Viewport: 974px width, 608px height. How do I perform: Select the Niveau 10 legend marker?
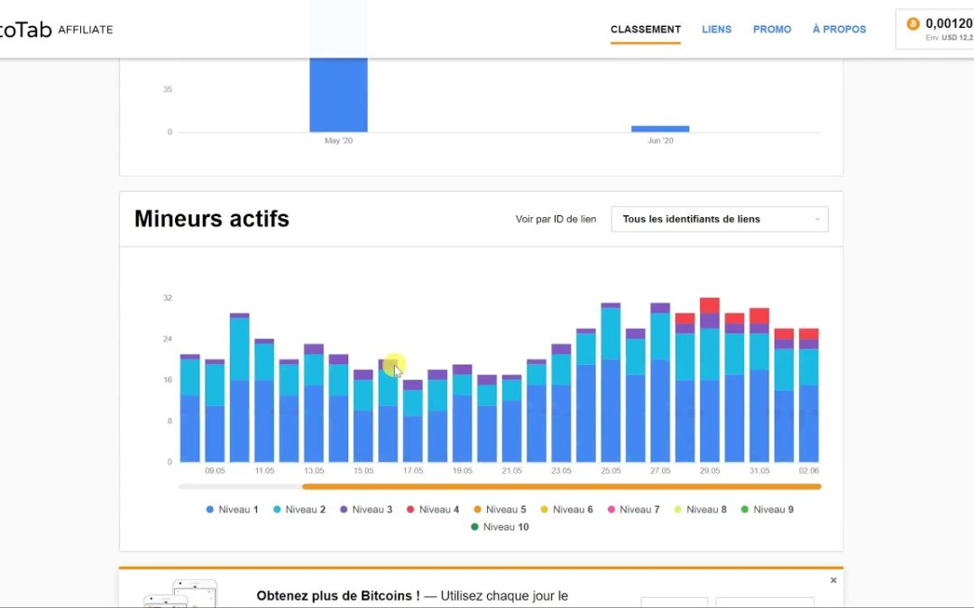click(473, 526)
